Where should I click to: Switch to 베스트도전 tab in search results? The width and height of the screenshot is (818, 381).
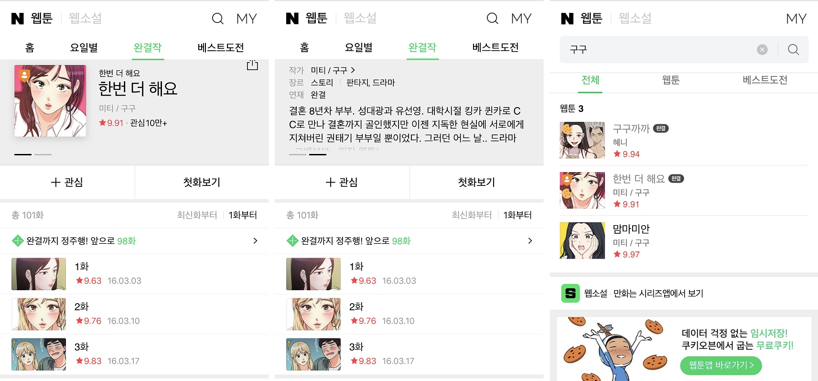coord(765,80)
